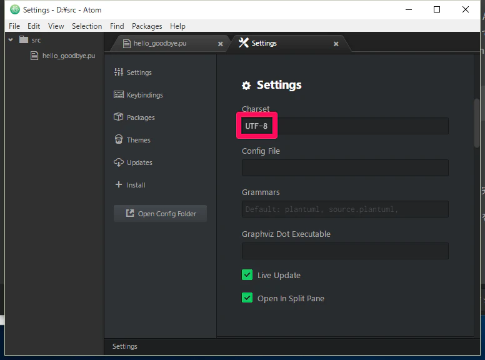This screenshot has height=360, width=485.
Task: Open the View menu
Action: click(x=56, y=26)
